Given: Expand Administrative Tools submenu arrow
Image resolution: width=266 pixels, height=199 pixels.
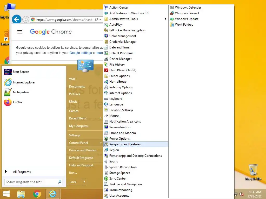Looking at the screenshot, I should pos(165,19).
